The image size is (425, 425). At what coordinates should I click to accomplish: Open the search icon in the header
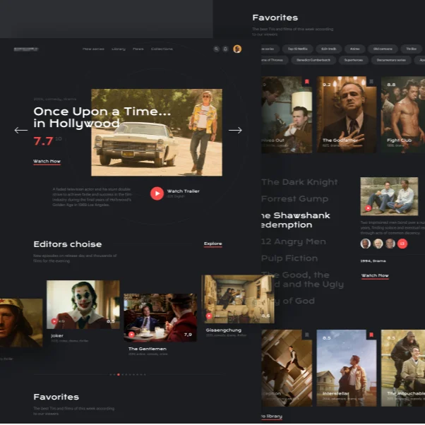[x=216, y=49]
